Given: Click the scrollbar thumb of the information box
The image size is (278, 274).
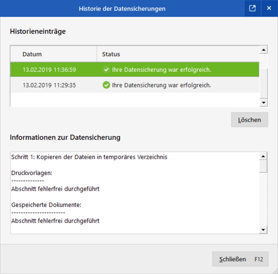Looking at the screenshot, I should [263, 166].
